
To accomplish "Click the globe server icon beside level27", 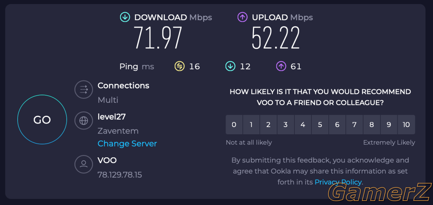I will pos(84,121).
